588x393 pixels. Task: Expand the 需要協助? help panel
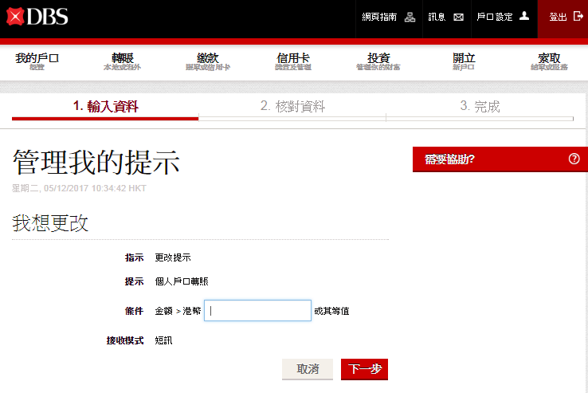coord(449,159)
